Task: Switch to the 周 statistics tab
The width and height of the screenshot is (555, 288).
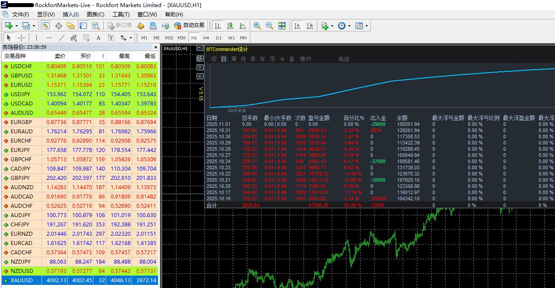Action: tap(234, 59)
